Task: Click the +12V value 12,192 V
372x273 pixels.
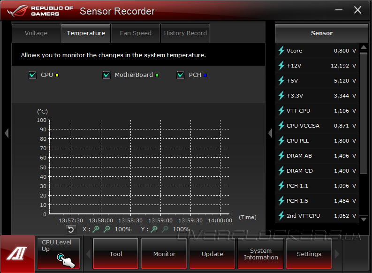Action: click(343, 66)
